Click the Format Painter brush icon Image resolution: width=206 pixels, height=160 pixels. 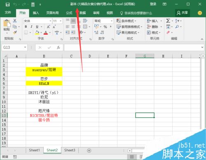(15, 32)
